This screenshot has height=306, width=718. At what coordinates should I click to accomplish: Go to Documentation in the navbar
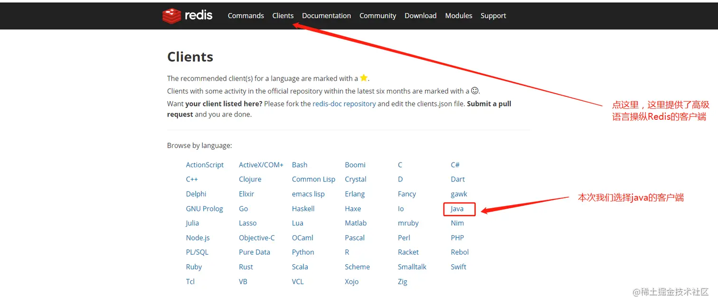[326, 16]
